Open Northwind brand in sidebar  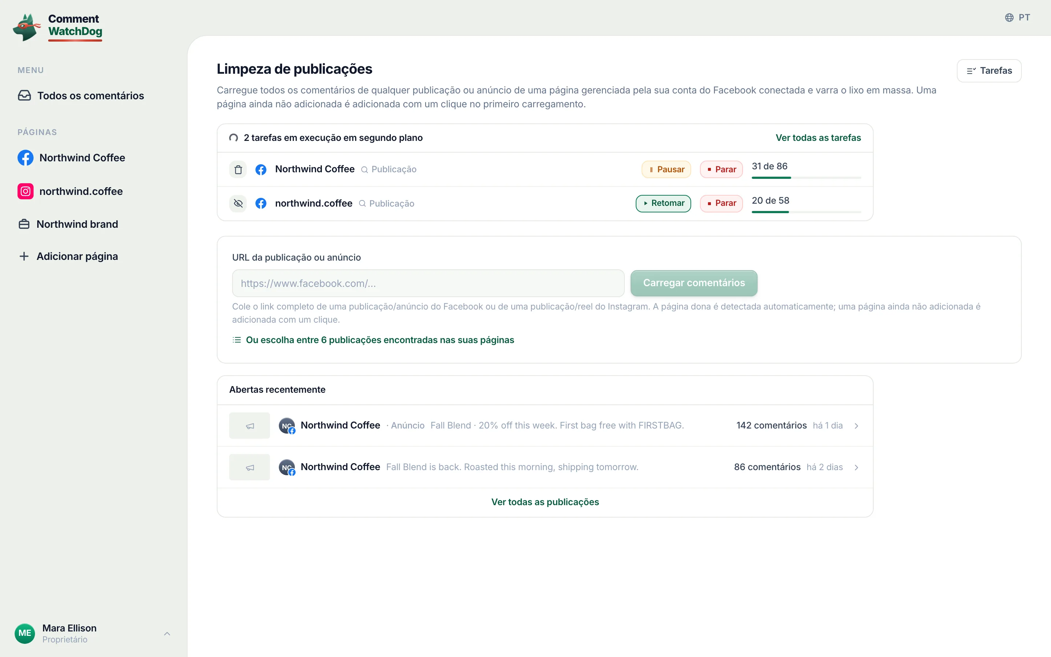point(68,224)
